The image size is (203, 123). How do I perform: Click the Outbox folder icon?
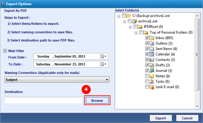tap(151, 43)
